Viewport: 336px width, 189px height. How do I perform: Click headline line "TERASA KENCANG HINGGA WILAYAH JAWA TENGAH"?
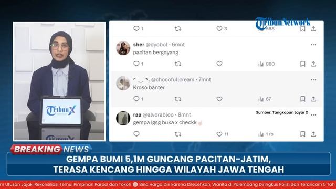[169, 170]
